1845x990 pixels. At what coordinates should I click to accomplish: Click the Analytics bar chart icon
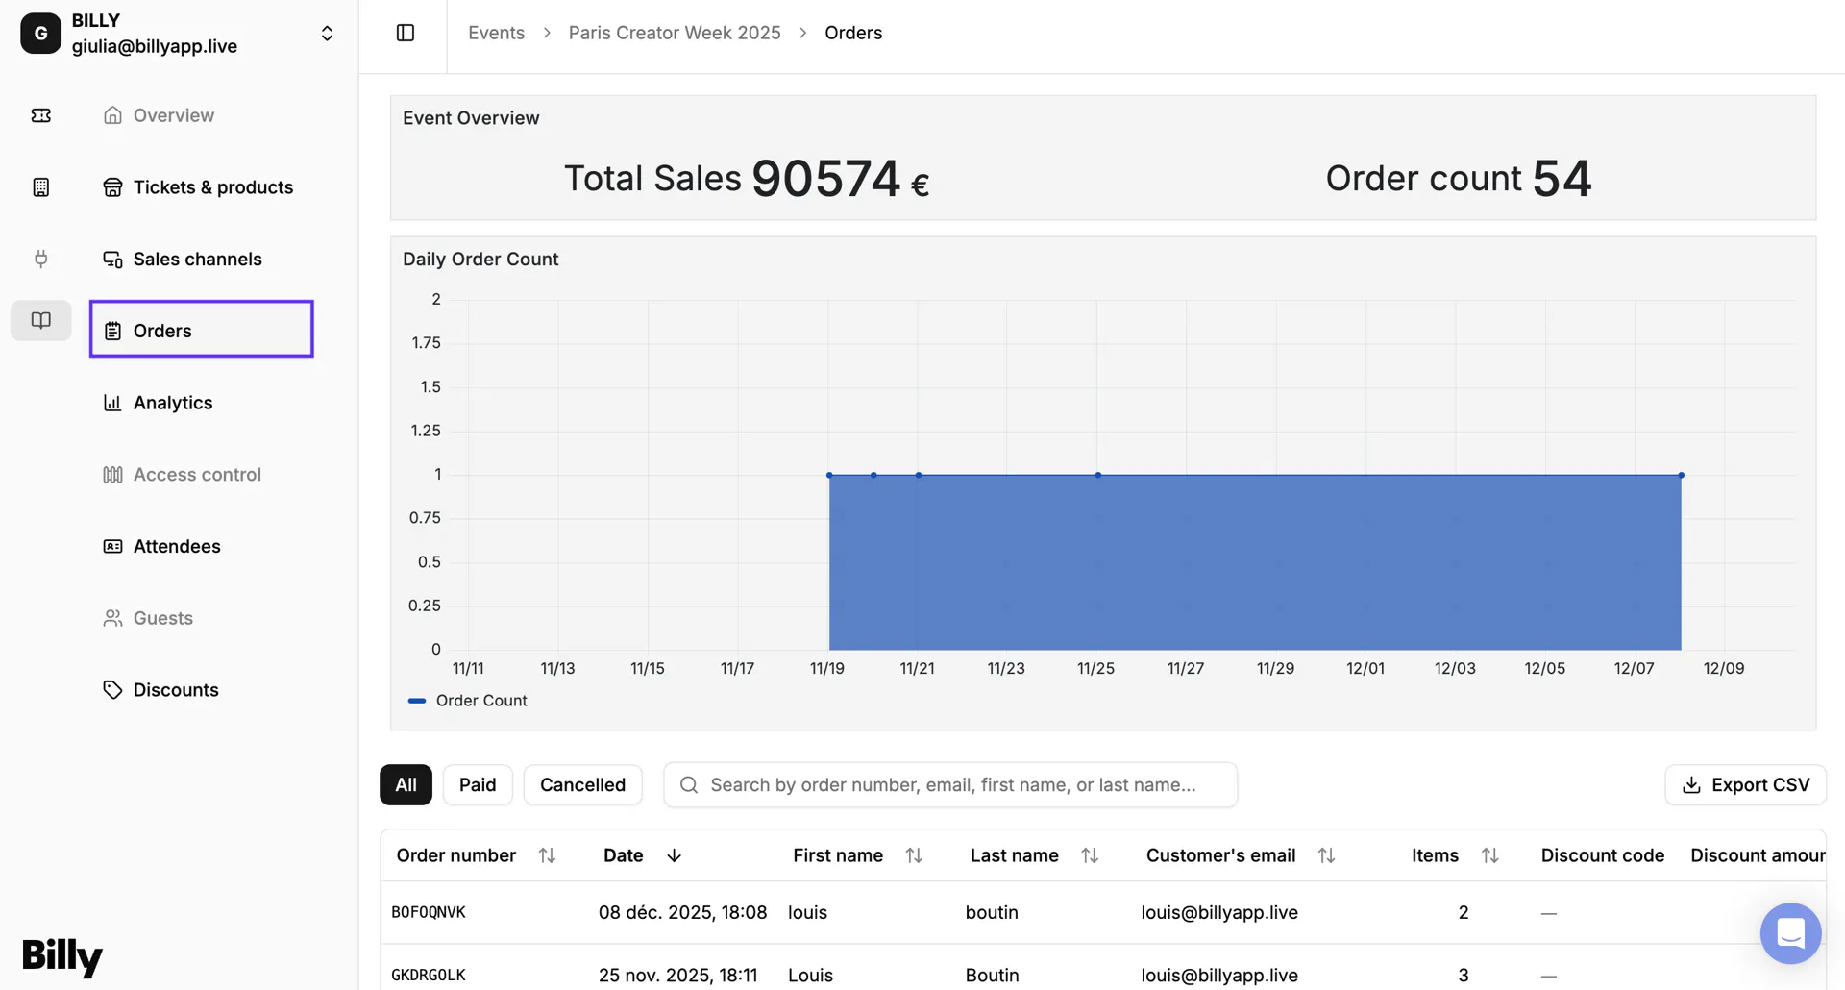point(112,403)
